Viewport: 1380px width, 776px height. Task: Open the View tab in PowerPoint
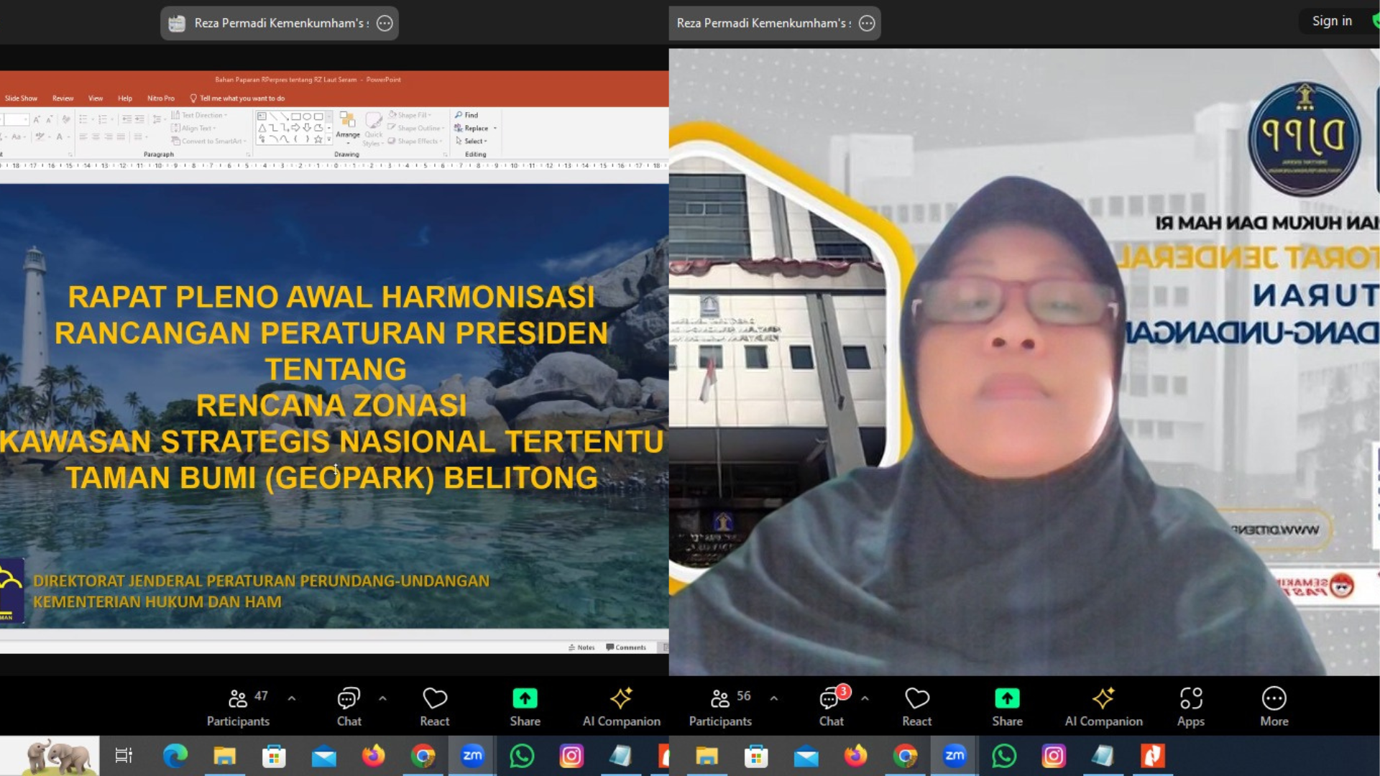point(96,98)
